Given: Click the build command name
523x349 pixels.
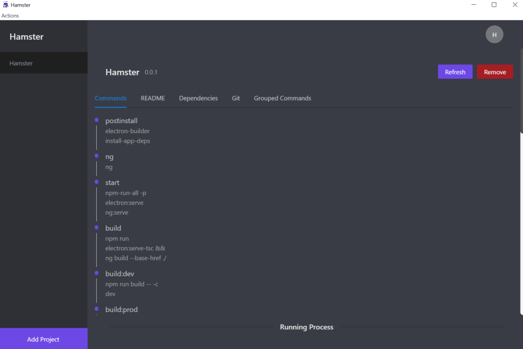Looking at the screenshot, I should [114, 228].
